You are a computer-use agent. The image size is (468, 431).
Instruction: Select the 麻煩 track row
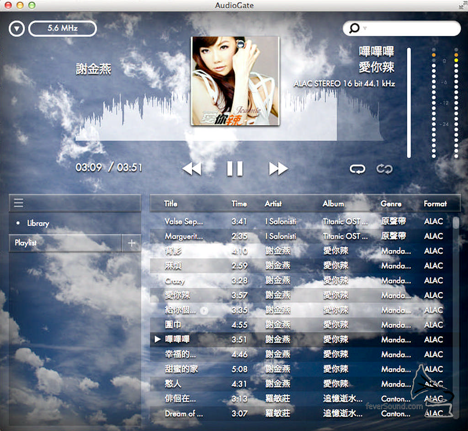301,266
